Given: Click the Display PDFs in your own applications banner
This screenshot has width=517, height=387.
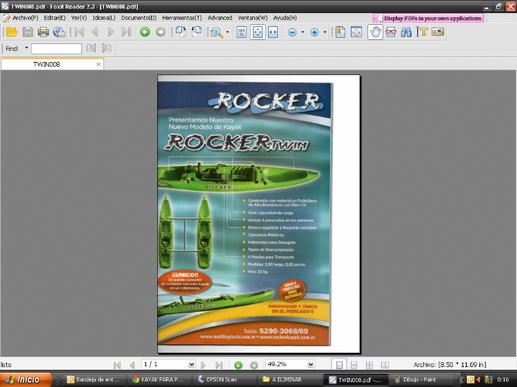Looking at the screenshot, I should click(428, 18).
